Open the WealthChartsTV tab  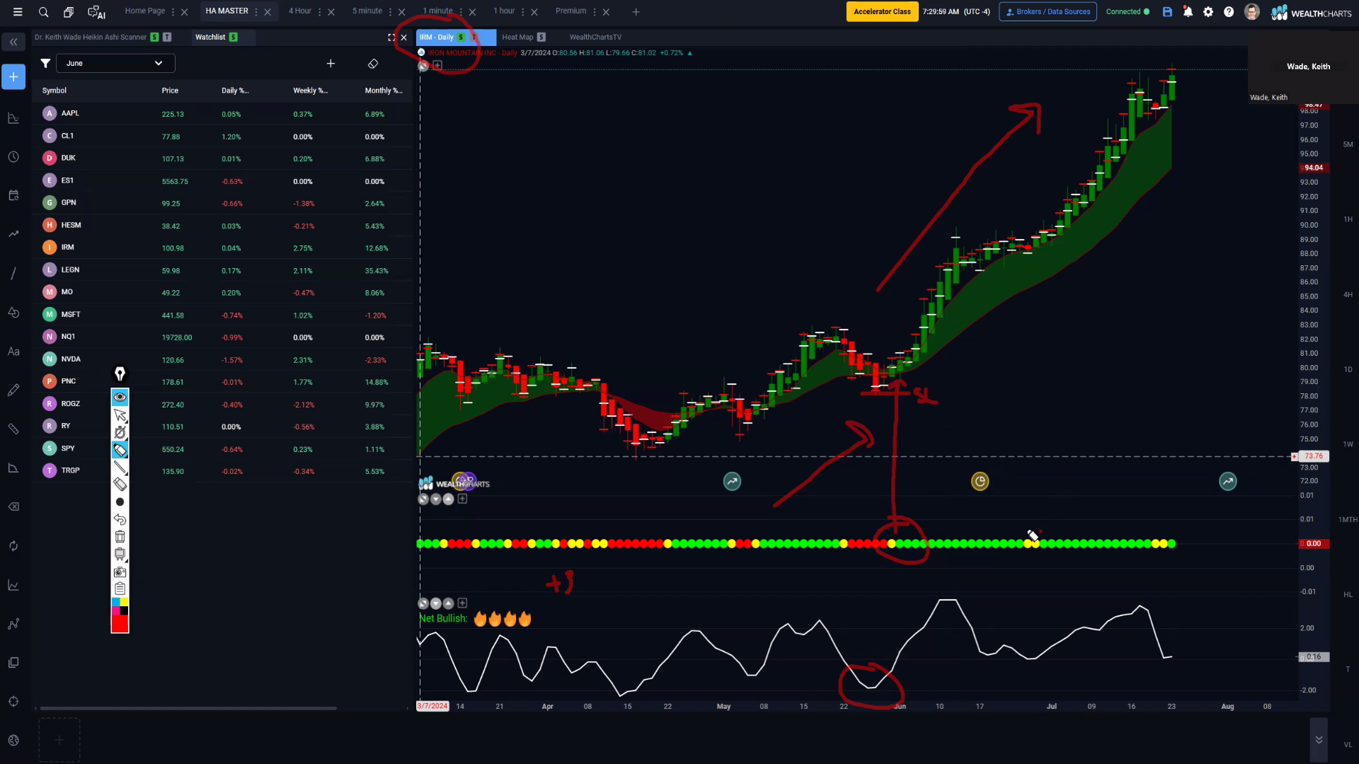coord(595,37)
